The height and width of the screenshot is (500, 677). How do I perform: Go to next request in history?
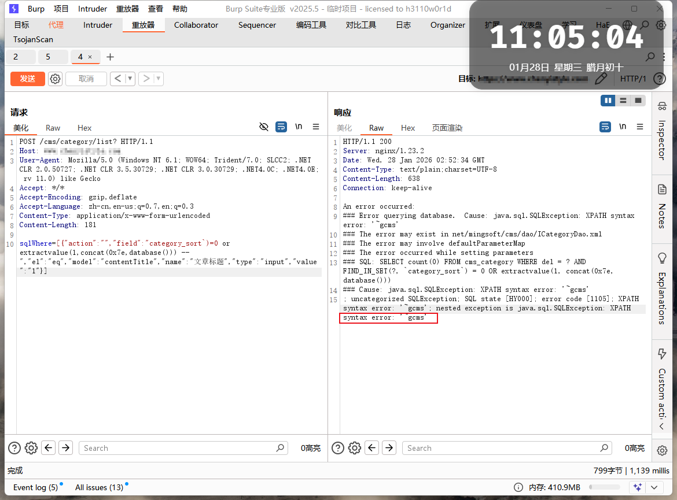click(146, 79)
